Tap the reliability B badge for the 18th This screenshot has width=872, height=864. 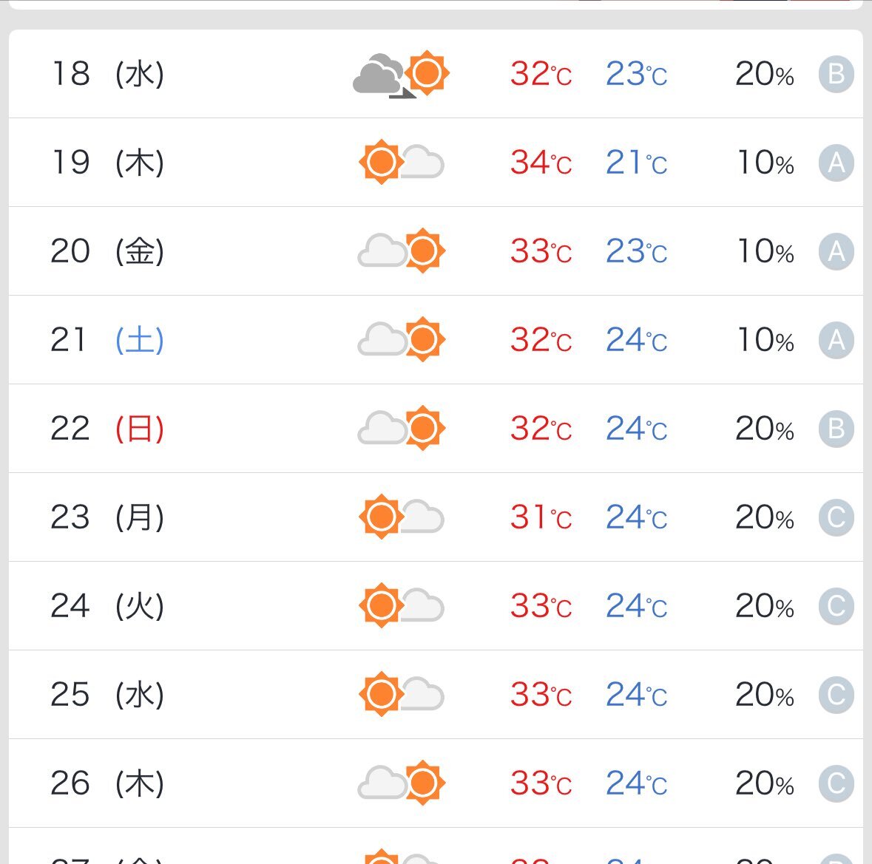pos(836,74)
